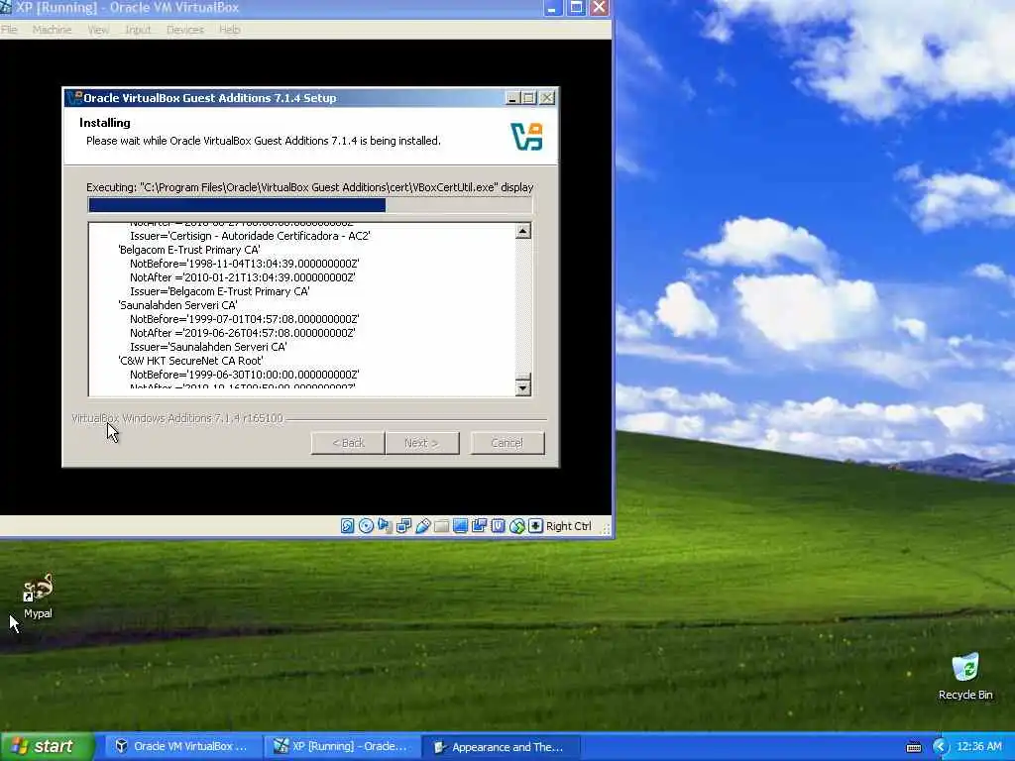Viewport: 1015px width, 761px height.
Task: Click the resize grip of the VM window
Action: pyautogui.click(x=606, y=530)
